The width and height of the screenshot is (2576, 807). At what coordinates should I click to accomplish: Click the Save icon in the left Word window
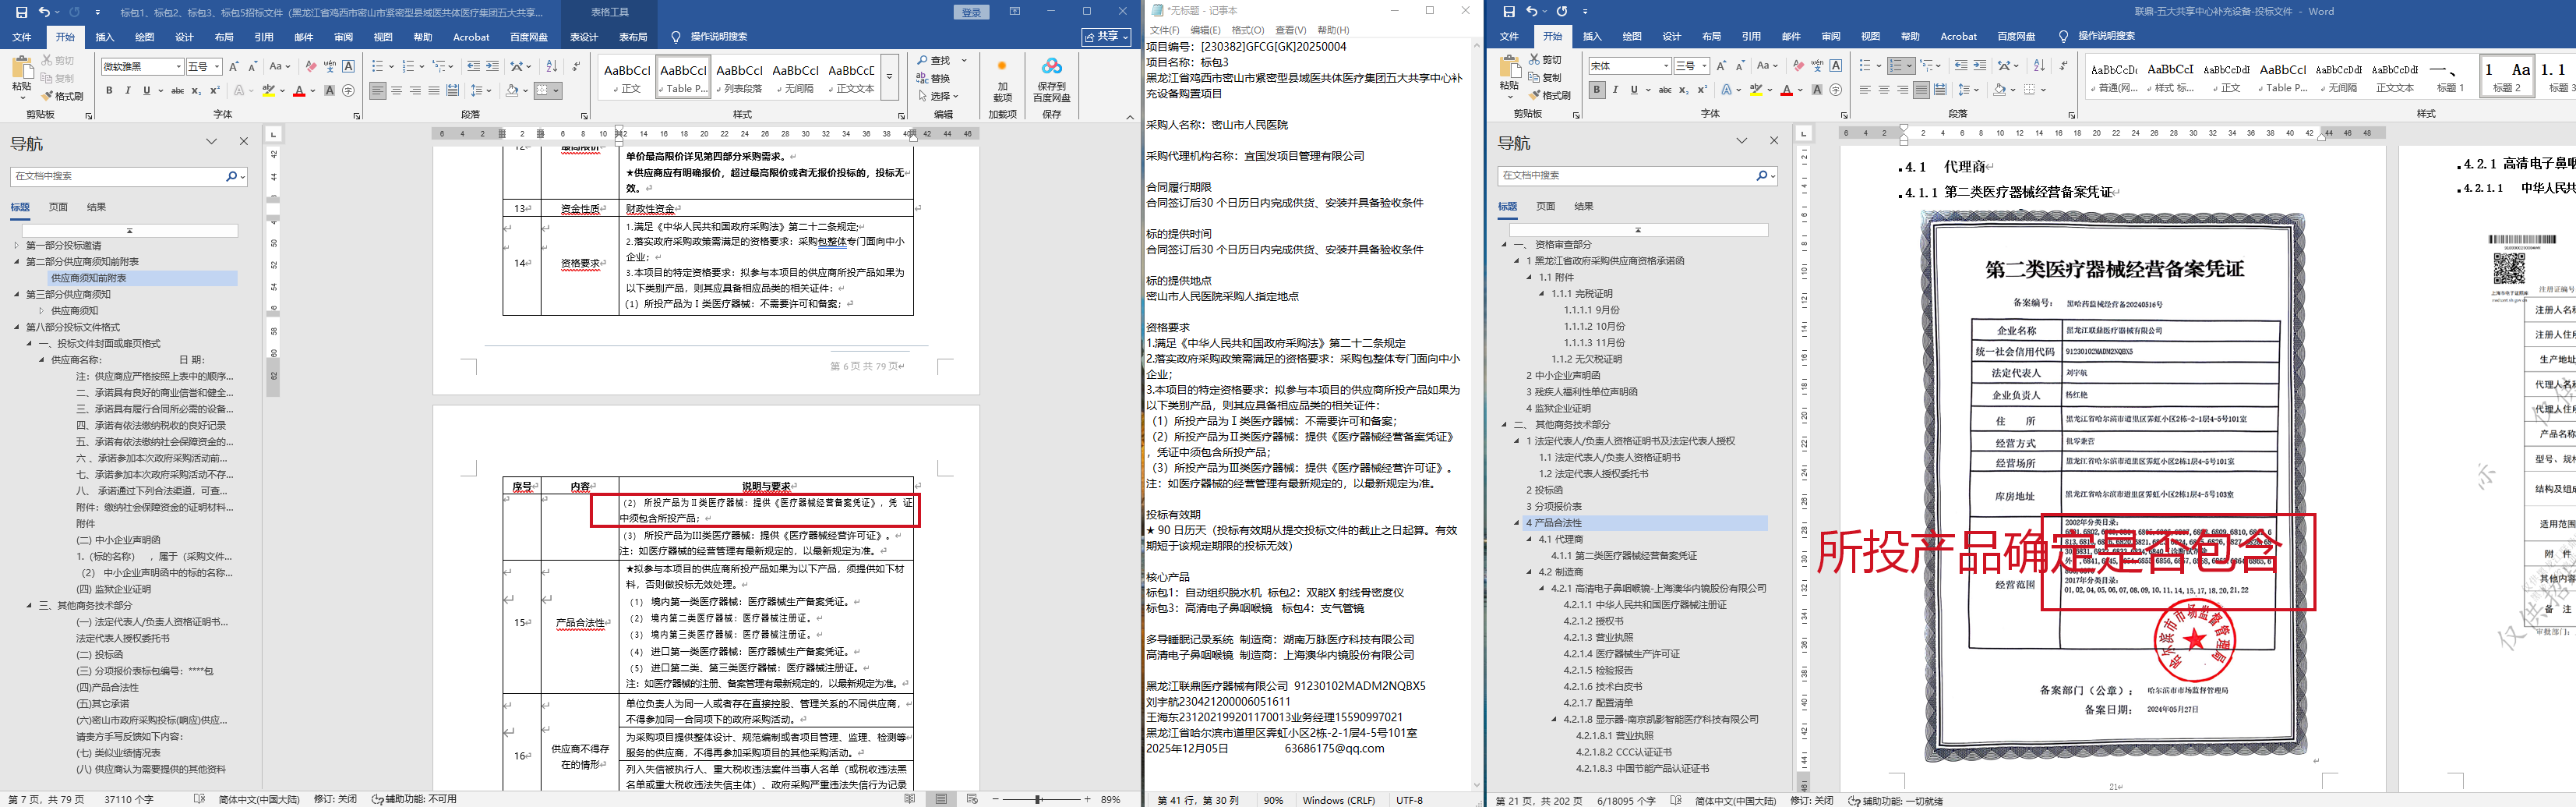point(21,12)
